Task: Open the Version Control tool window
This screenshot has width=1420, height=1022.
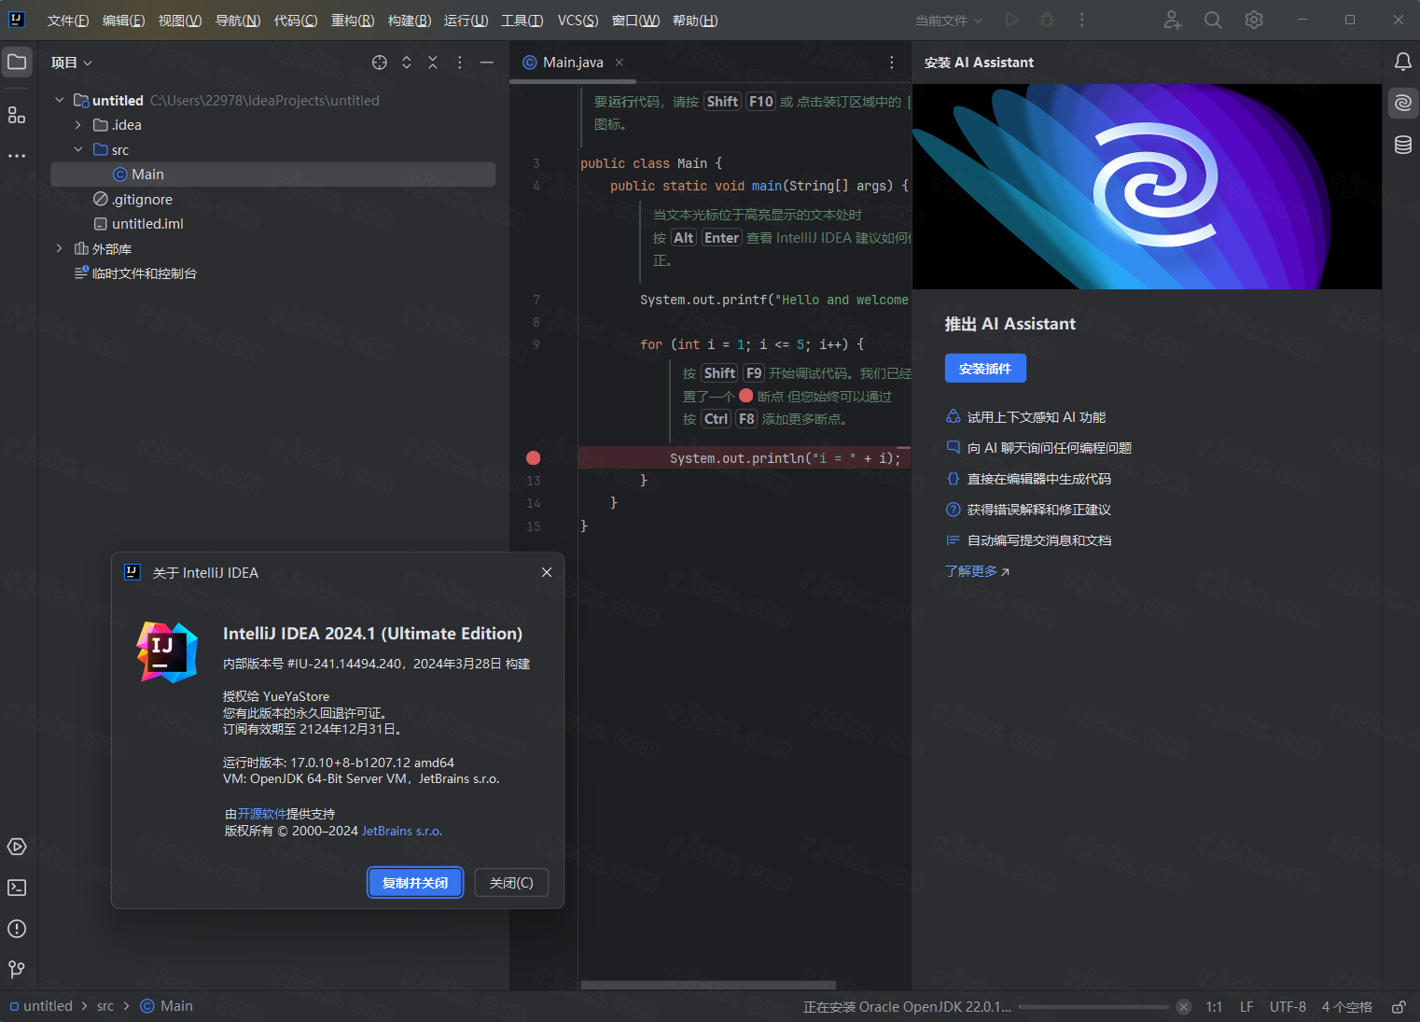Action: point(16,970)
